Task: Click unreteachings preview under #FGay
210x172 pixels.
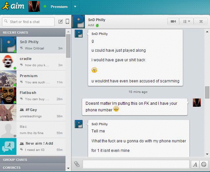Action: coord(31,116)
